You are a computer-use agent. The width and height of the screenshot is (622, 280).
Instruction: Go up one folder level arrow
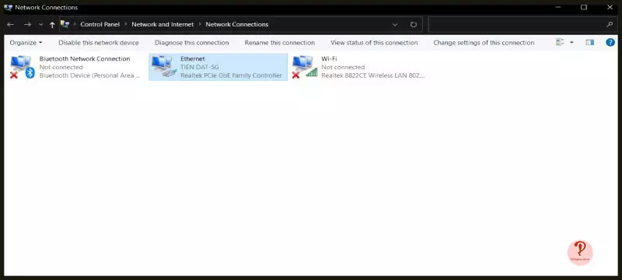pos(52,25)
